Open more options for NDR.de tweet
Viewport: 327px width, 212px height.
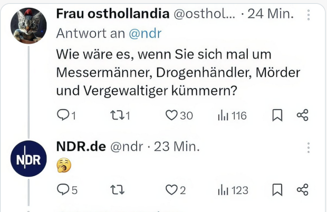tap(309, 148)
